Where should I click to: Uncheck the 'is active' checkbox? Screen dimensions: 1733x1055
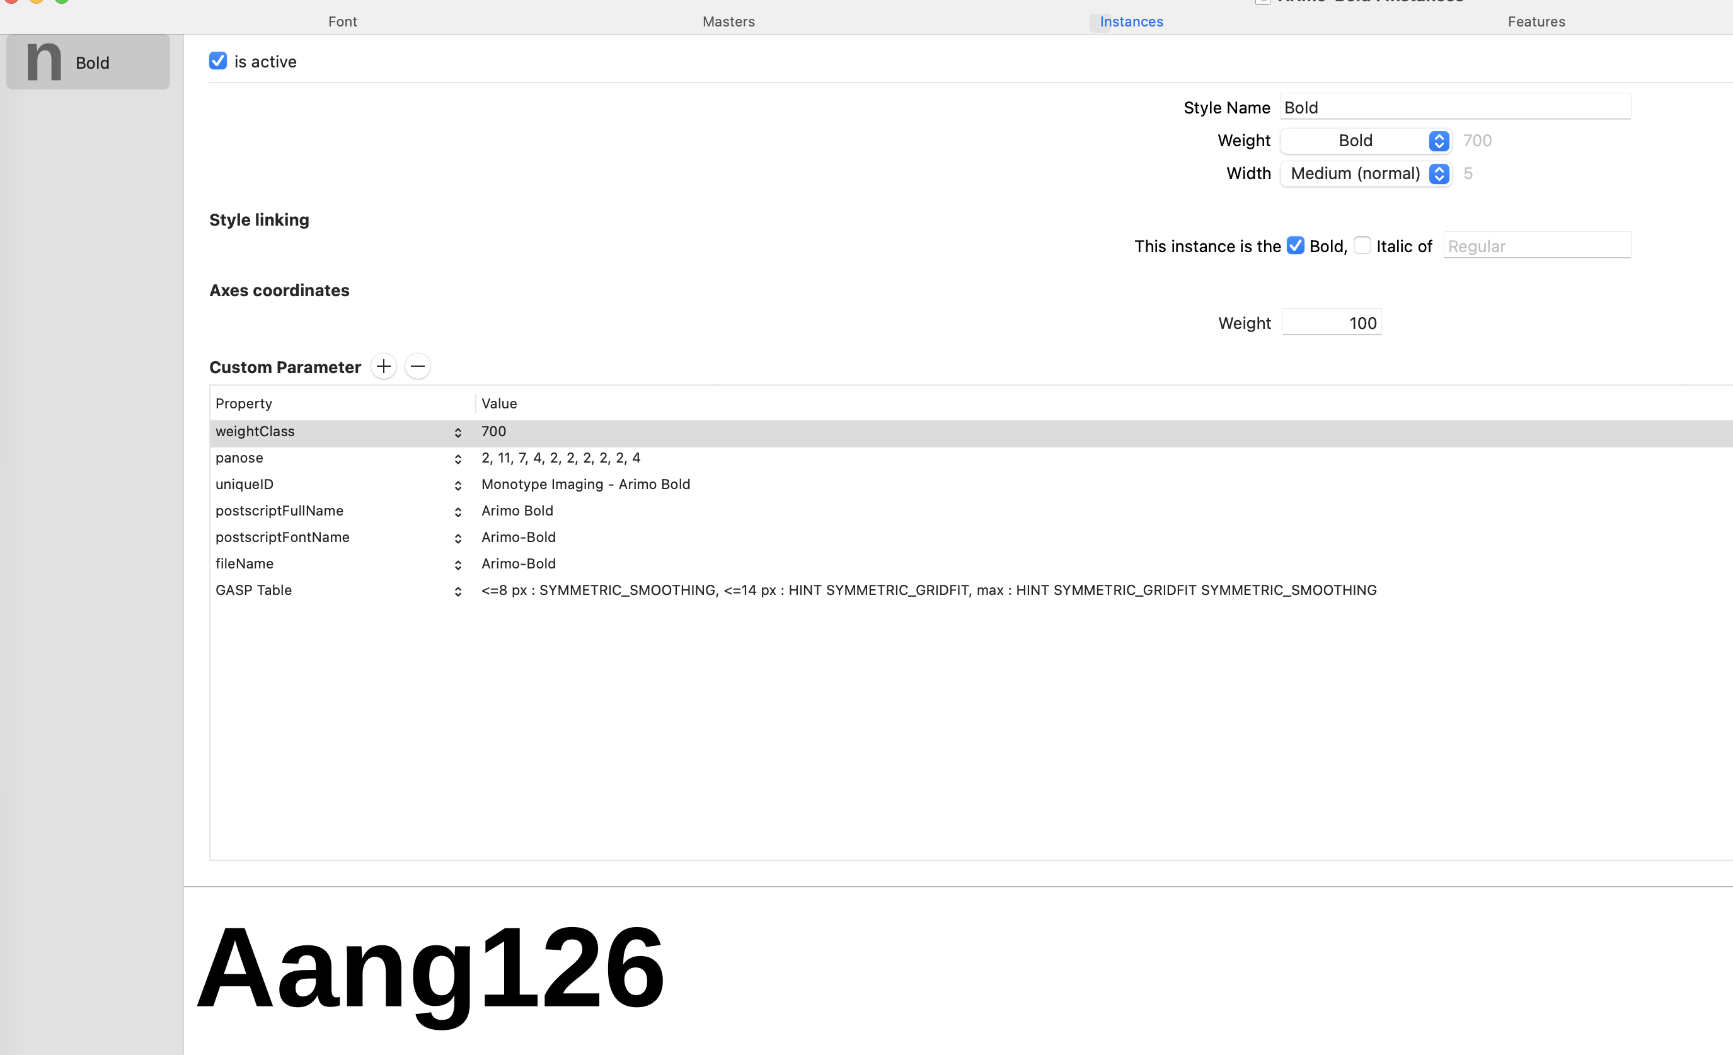pos(217,61)
